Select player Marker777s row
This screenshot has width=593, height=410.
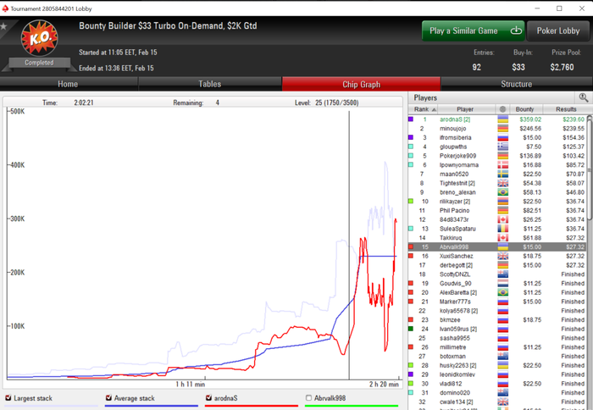tap(497, 302)
